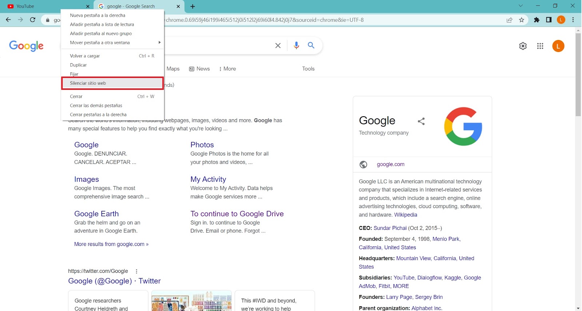
Task: Open Google quick settings gear
Action: click(523, 46)
